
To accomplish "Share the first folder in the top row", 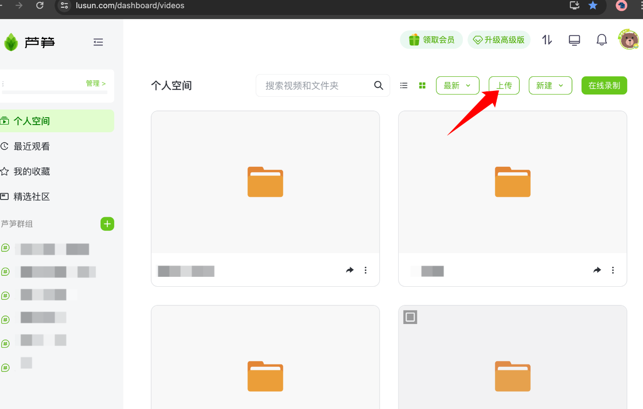I will [350, 270].
